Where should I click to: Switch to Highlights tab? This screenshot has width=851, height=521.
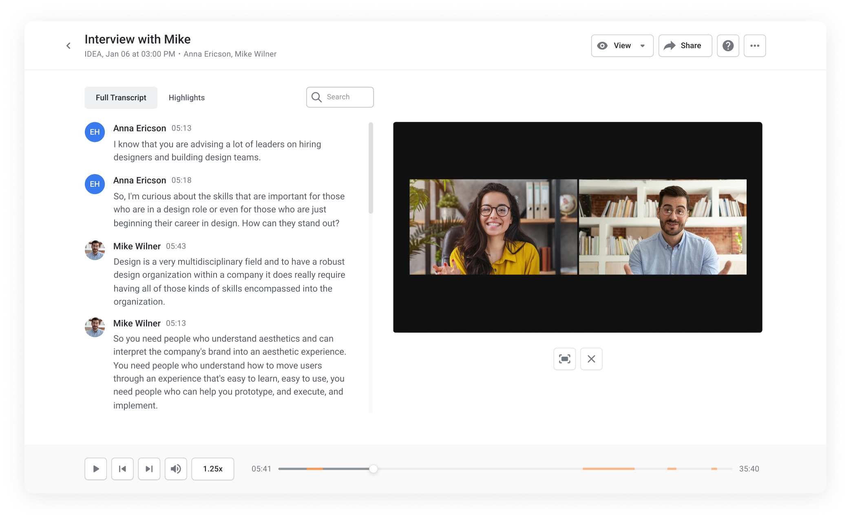pos(186,97)
